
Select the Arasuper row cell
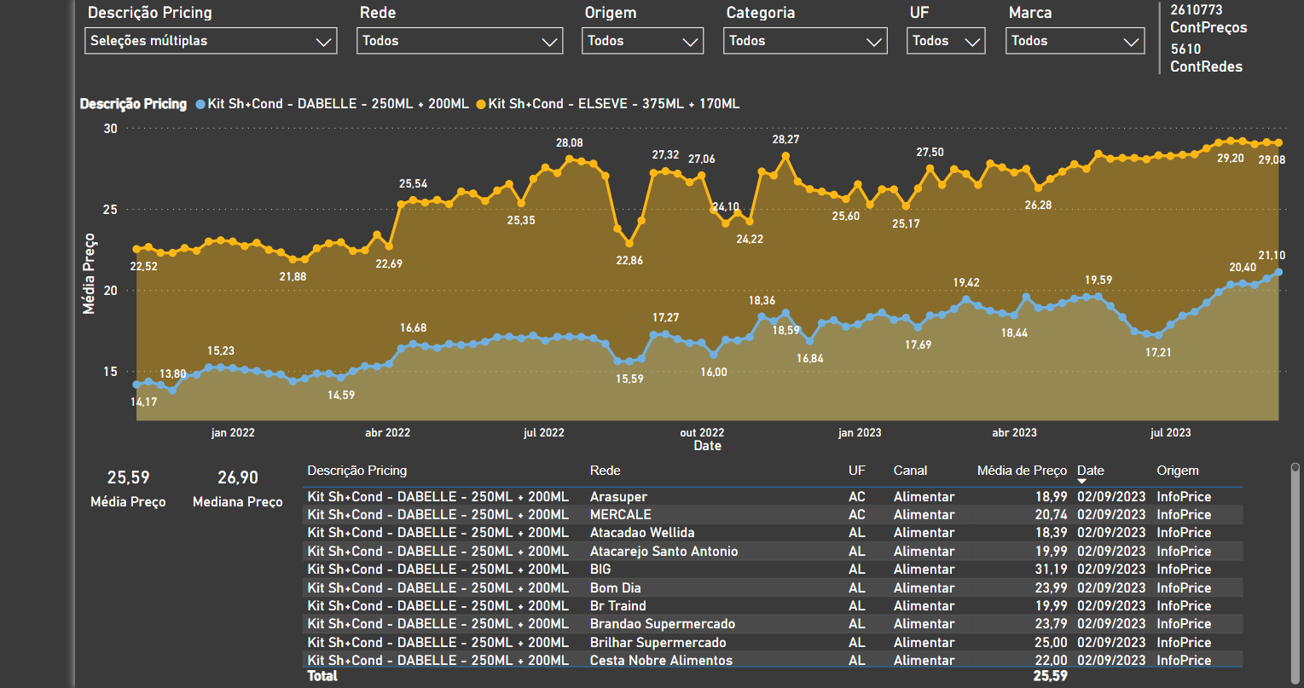(618, 497)
